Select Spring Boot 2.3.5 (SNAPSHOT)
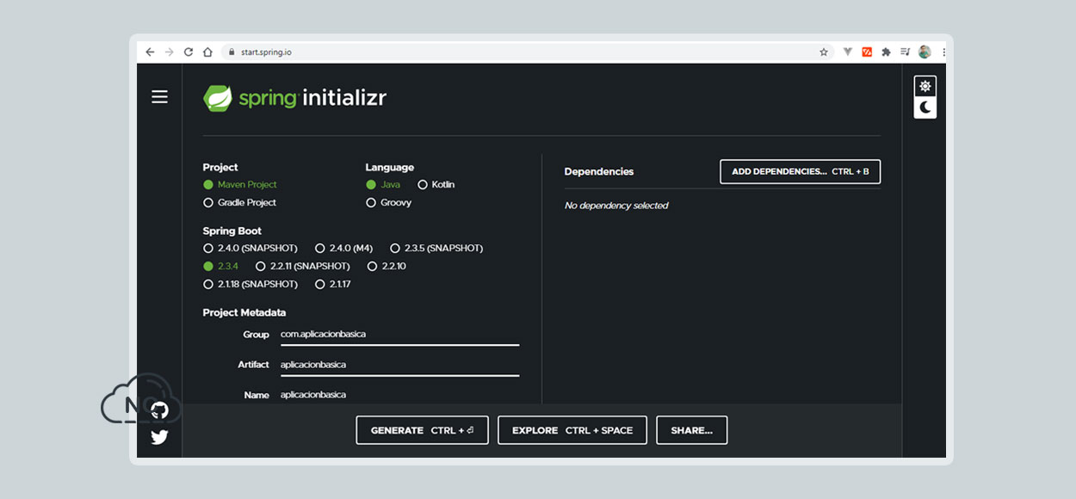 click(436, 249)
